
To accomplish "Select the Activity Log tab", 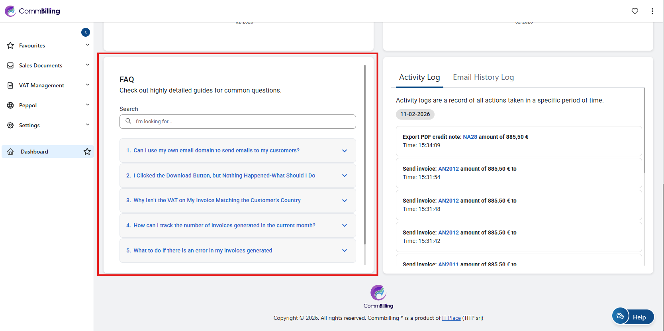I will (x=419, y=77).
